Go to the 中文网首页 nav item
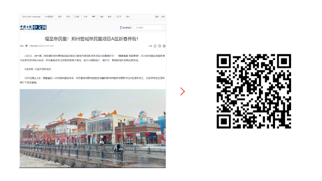 tap(49, 17)
